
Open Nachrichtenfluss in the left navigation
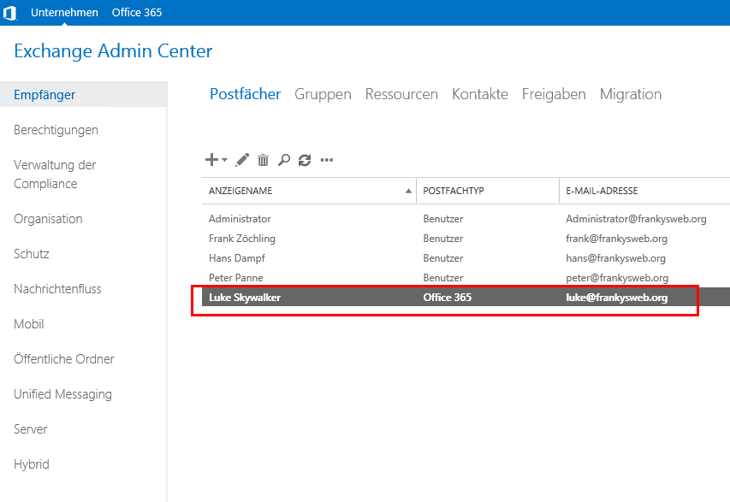(x=57, y=289)
